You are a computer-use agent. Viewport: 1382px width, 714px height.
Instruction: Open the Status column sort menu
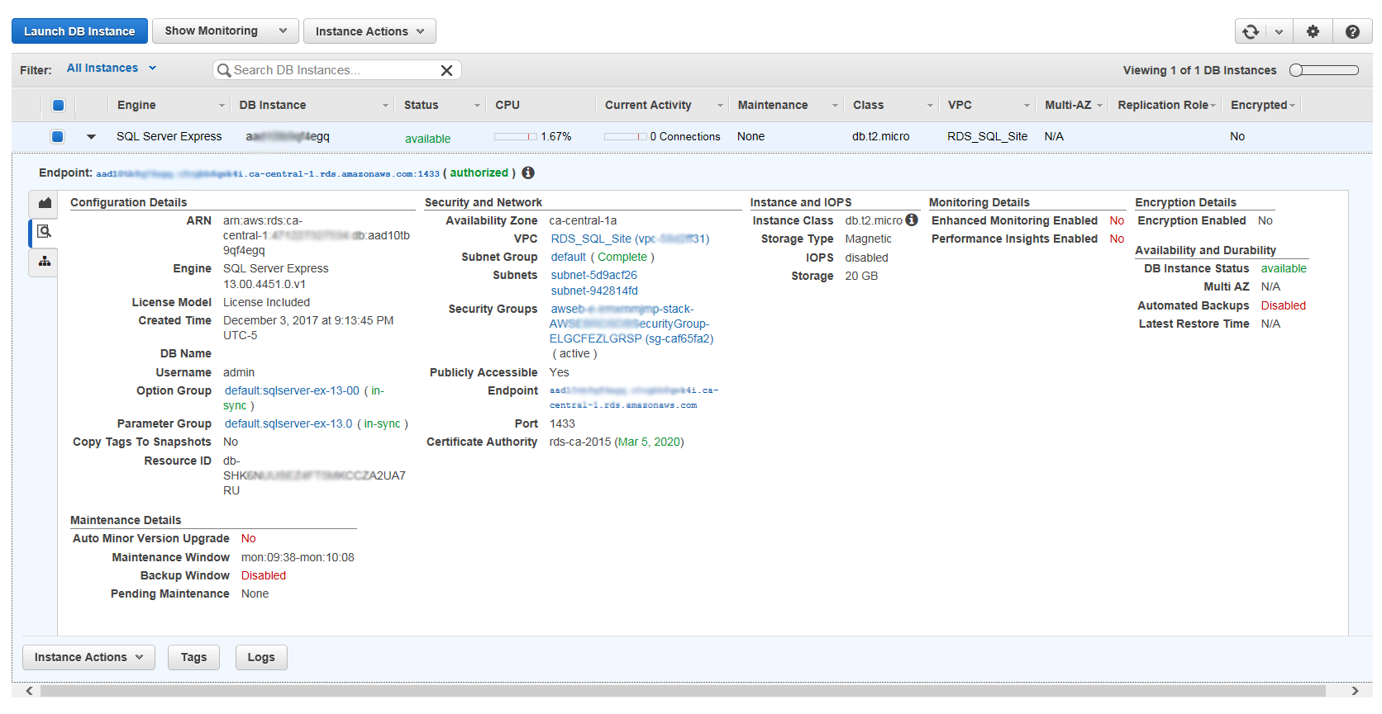(477, 106)
